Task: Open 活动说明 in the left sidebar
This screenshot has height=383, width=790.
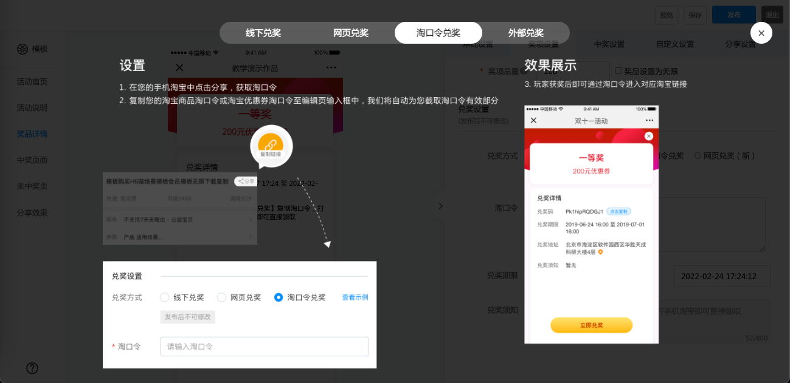Action: pyautogui.click(x=32, y=108)
